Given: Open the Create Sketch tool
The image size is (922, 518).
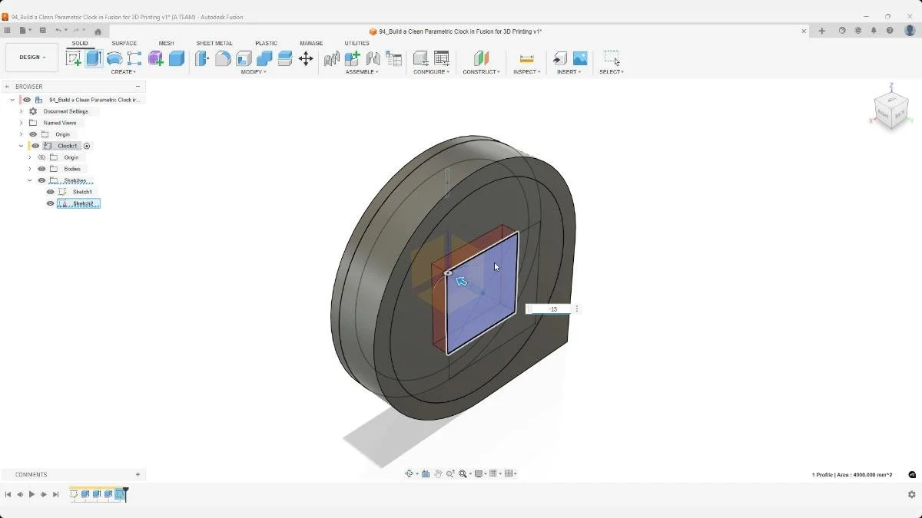Looking at the screenshot, I should click(x=75, y=58).
